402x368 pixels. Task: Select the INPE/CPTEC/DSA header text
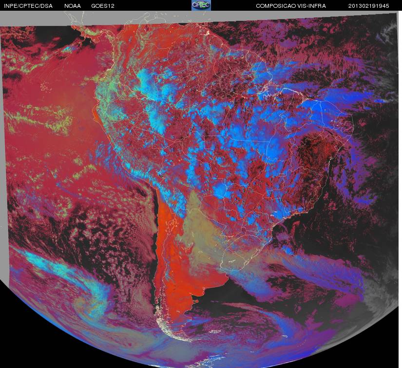pos(28,6)
